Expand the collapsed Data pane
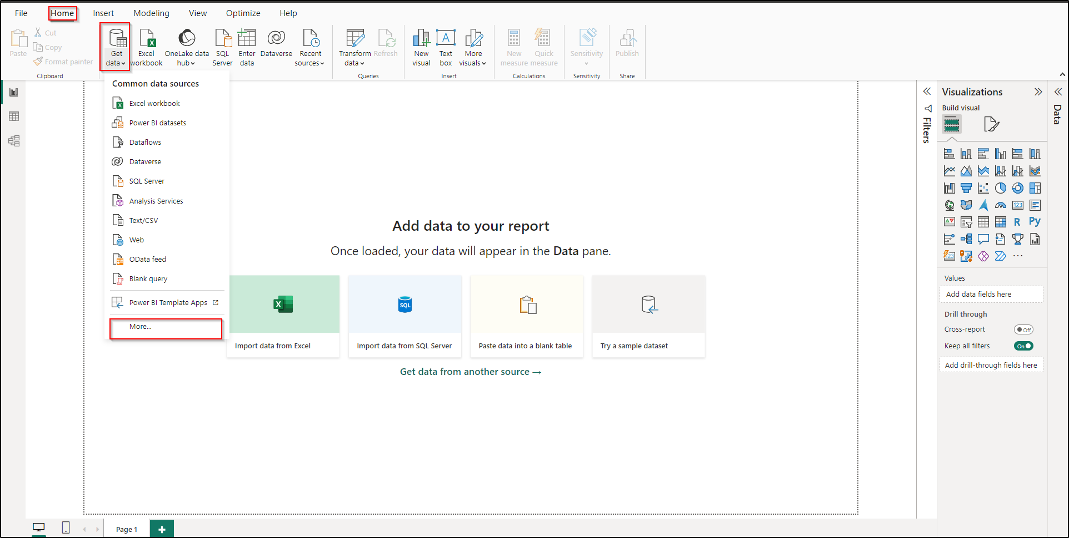 pyautogui.click(x=1058, y=92)
